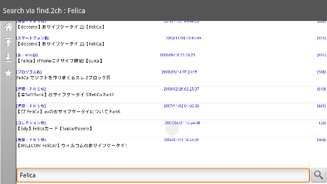Jump to top with up-arrow icon
This screenshot has width=327, height=184.
(8, 42)
